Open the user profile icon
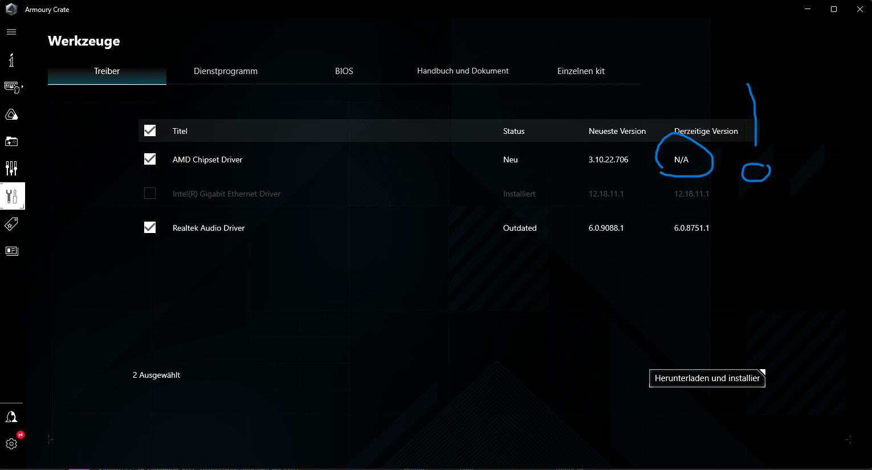 pyautogui.click(x=11, y=417)
